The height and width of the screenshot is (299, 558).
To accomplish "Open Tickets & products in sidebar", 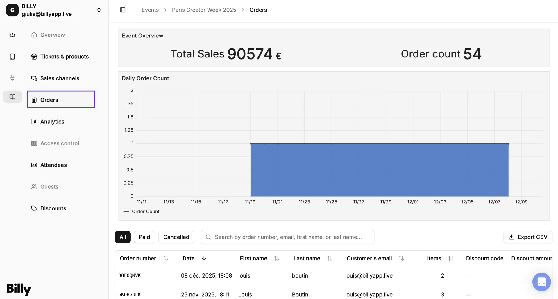I will [65, 57].
